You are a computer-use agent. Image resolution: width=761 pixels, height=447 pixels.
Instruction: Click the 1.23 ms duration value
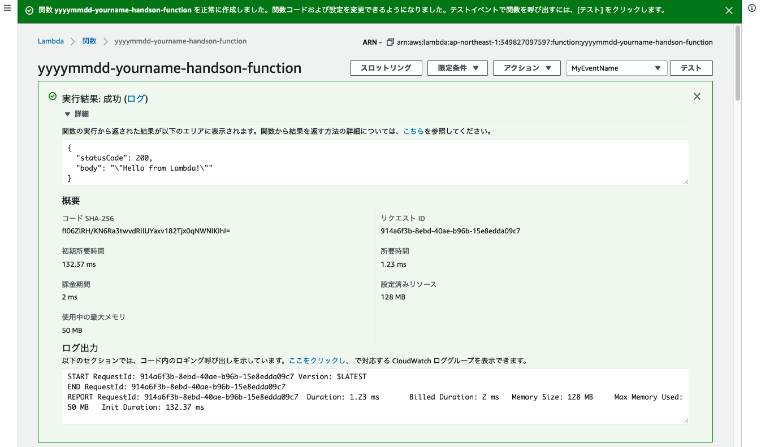(x=394, y=264)
